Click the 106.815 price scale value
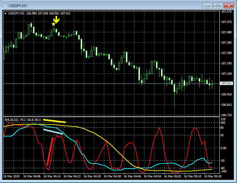The image size is (237, 183). click(226, 105)
